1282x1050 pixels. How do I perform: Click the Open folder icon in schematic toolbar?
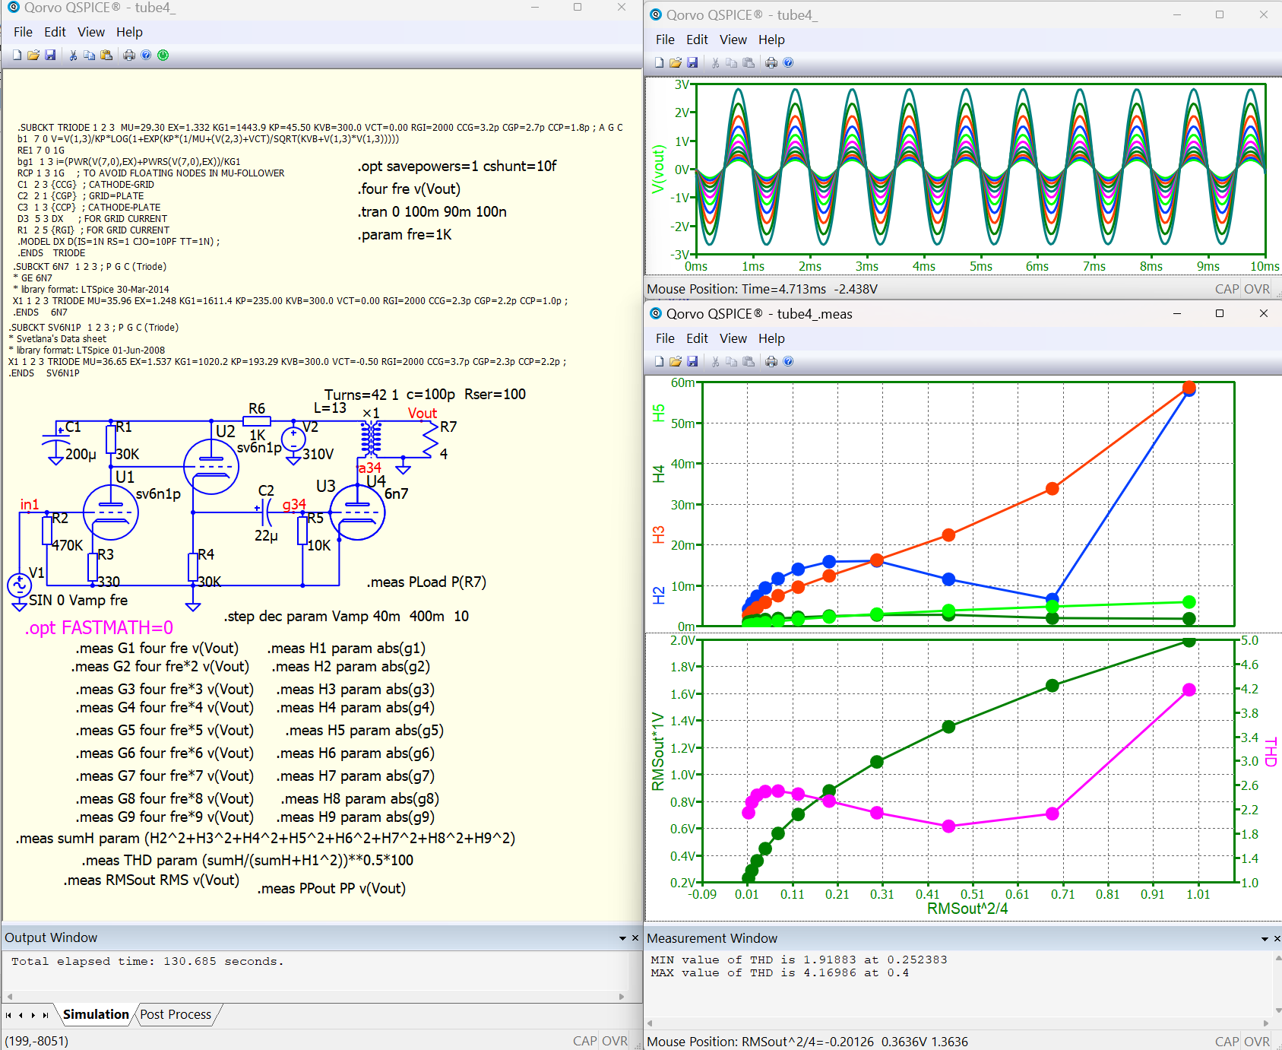(33, 55)
